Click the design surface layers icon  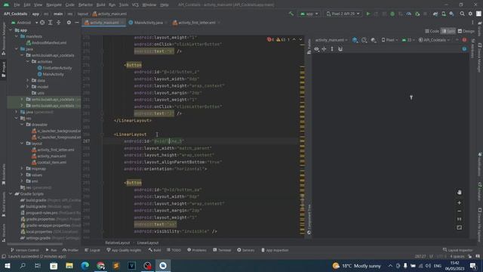[x=355, y=40]
